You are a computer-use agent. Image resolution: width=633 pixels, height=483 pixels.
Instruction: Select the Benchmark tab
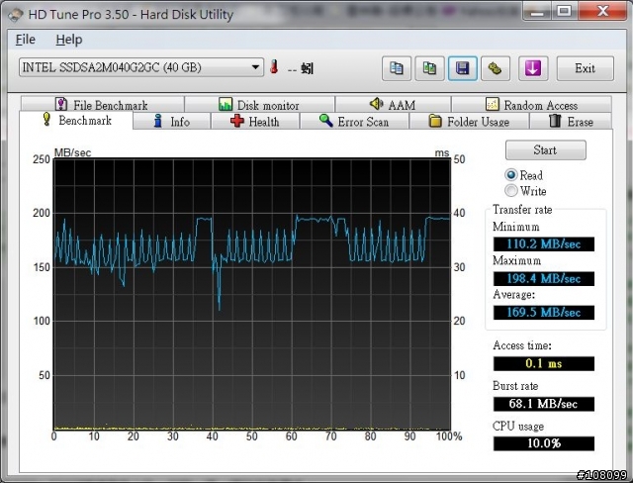click(x=76, y=120)
